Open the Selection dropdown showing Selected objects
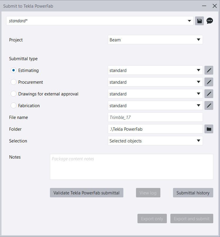Image resolution: width=220 pixels, height=237 pixels. click(155, 141)
